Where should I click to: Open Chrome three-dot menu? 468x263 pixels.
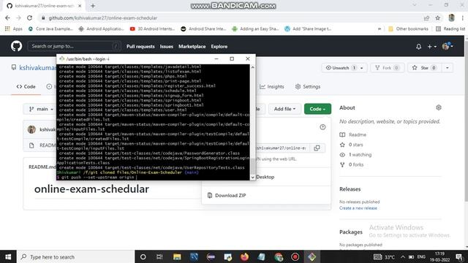(463, 18)
